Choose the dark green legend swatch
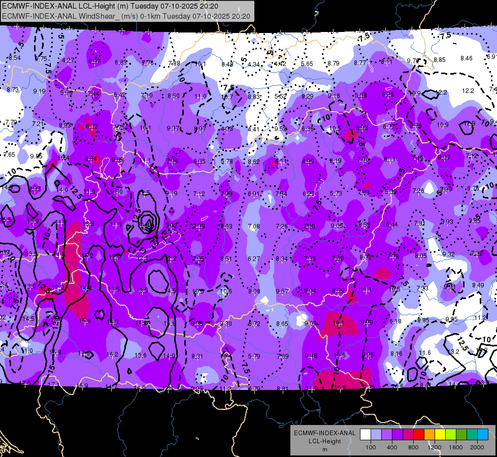Viewport: 497px width, 457px height. coord(461,435)
